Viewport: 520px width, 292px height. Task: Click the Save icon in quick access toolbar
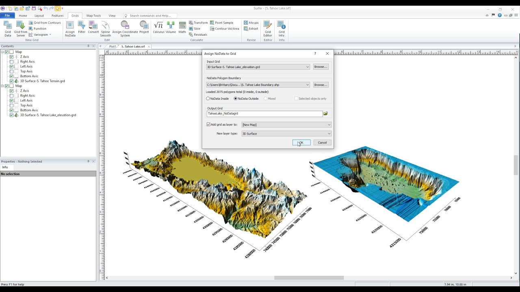(34, 8)
